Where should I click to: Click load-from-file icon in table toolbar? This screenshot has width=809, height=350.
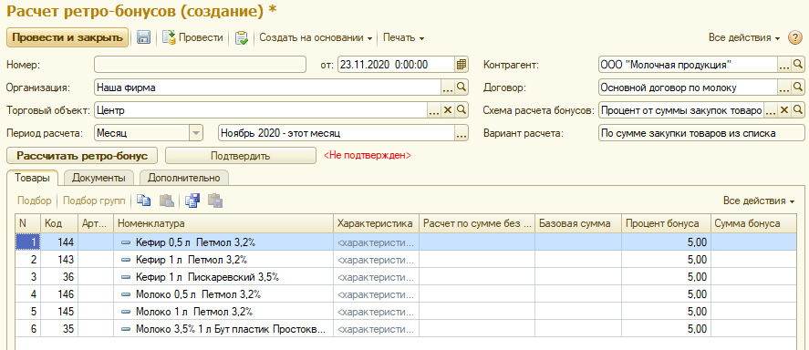(215, 201)
